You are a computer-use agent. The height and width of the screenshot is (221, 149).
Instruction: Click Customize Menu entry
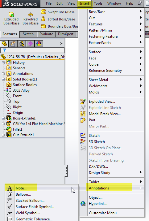(103, 213)
